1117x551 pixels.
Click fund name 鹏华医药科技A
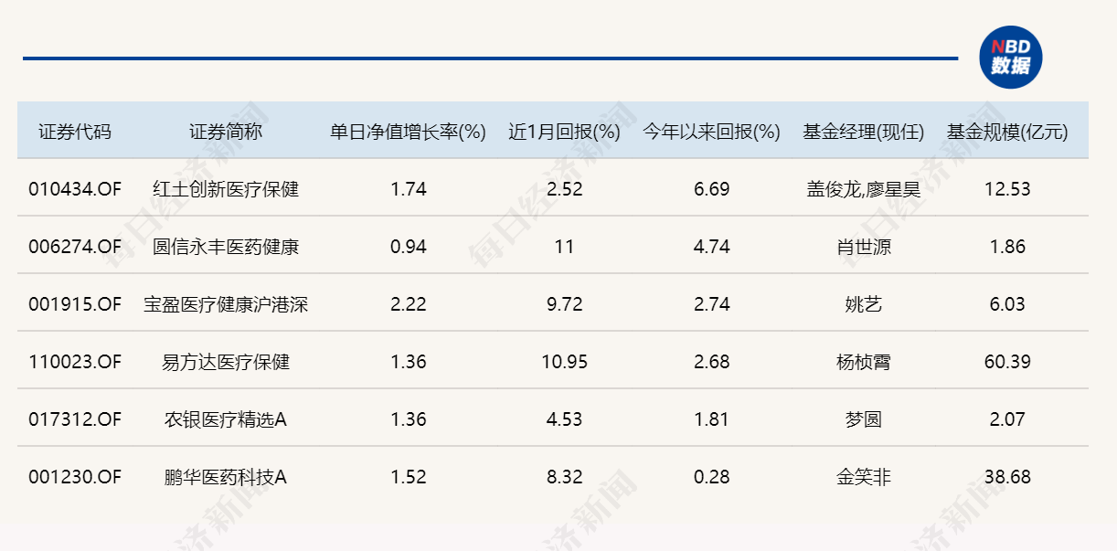point(226,477)
